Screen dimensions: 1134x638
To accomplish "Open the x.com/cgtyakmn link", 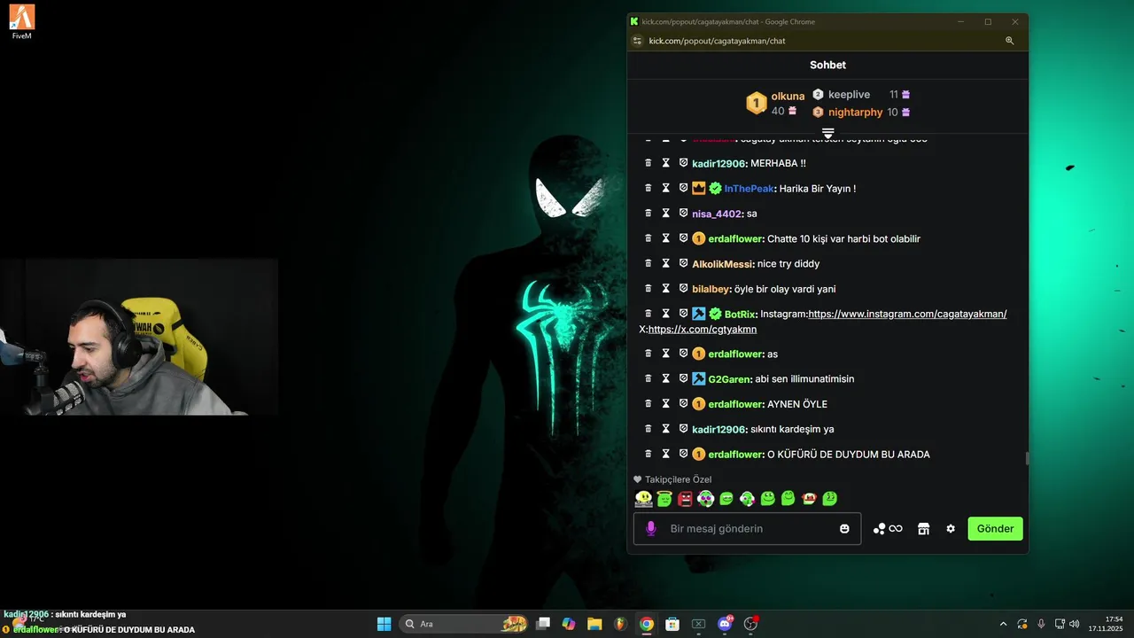I will coord(702,329).
